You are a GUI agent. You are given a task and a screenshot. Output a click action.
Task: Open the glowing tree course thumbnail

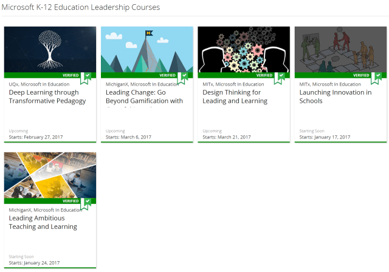(50, 49)
